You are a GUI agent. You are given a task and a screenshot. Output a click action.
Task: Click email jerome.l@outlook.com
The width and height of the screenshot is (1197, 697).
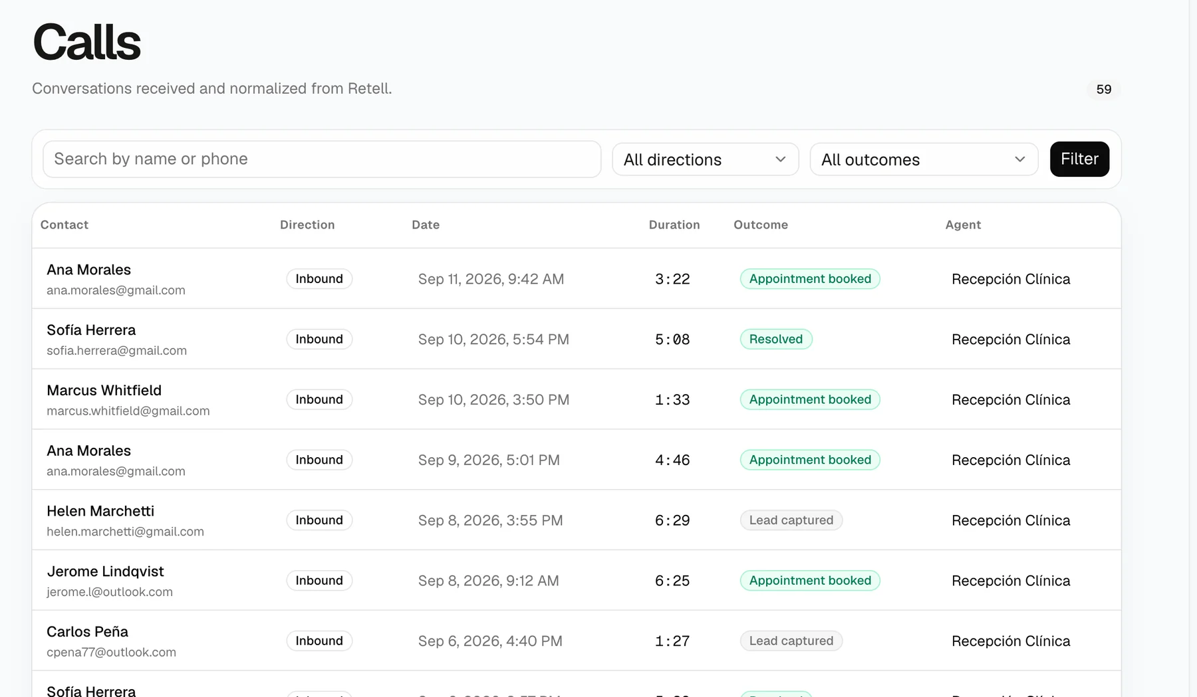coord(110,592)
